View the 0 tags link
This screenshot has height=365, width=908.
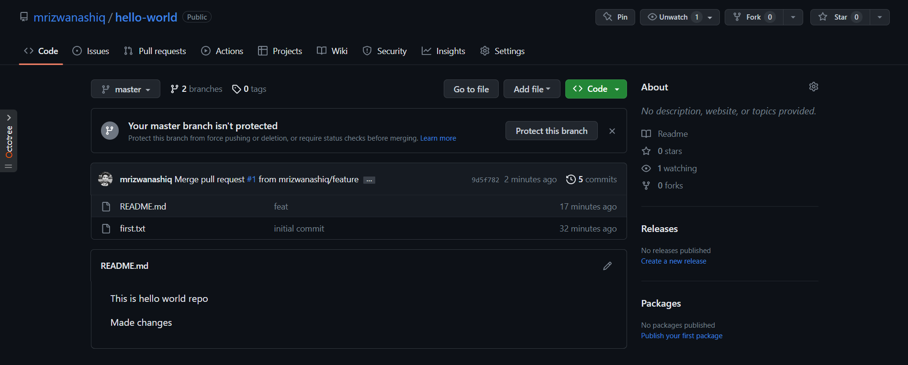[249, 89]
